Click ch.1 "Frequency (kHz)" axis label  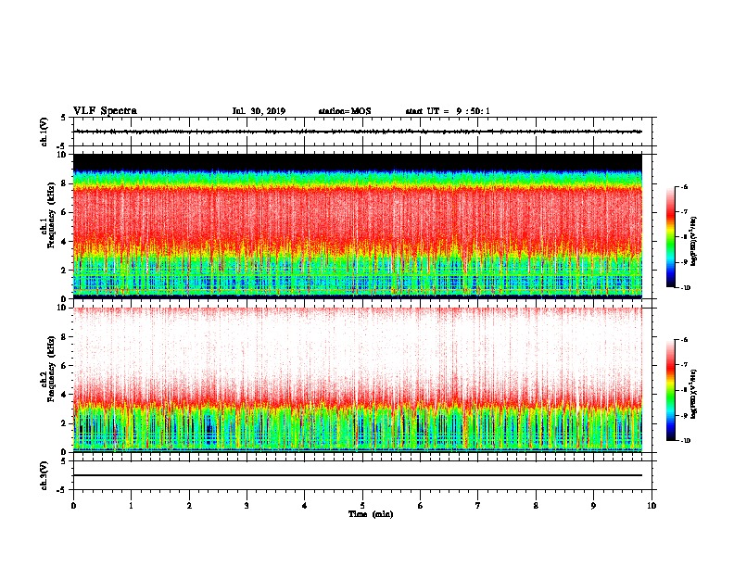click(51, 216)
